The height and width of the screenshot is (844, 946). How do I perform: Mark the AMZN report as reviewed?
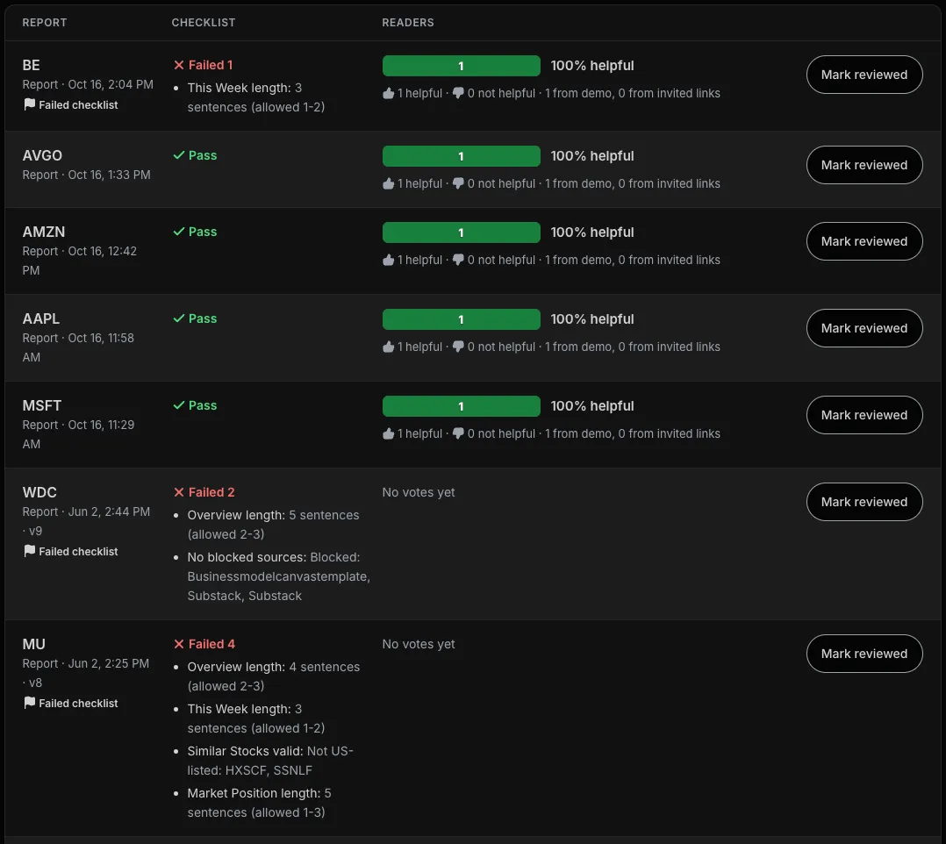[x=864, y=241]
